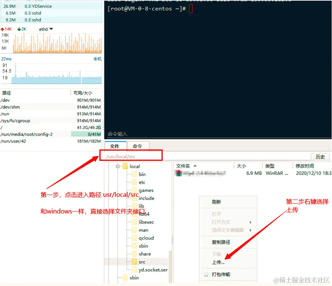Click the file tree vertical scrollbar
Viewport: 332px width, 286px height.
[x=170, y=266]
